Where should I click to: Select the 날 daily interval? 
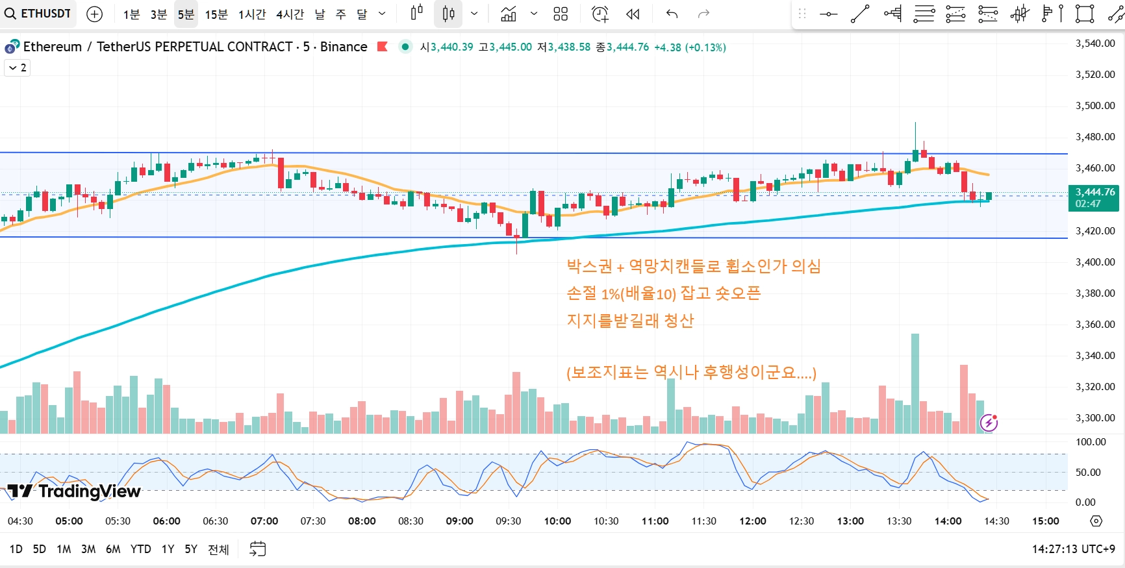(320, 14)
